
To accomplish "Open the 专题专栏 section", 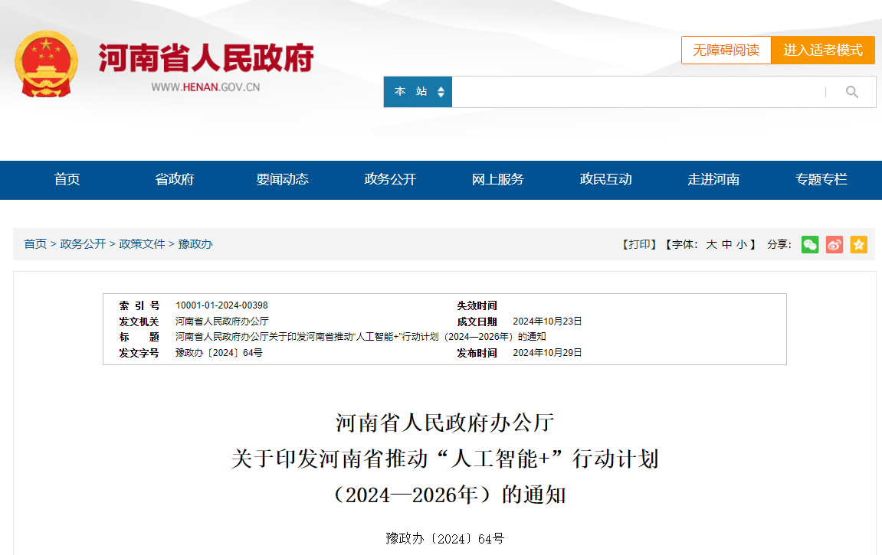I will click(x=821, y=180).
